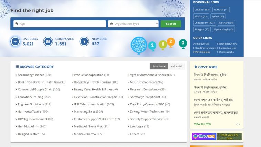Click the New Jobs cursor icon

click(84, 41)
